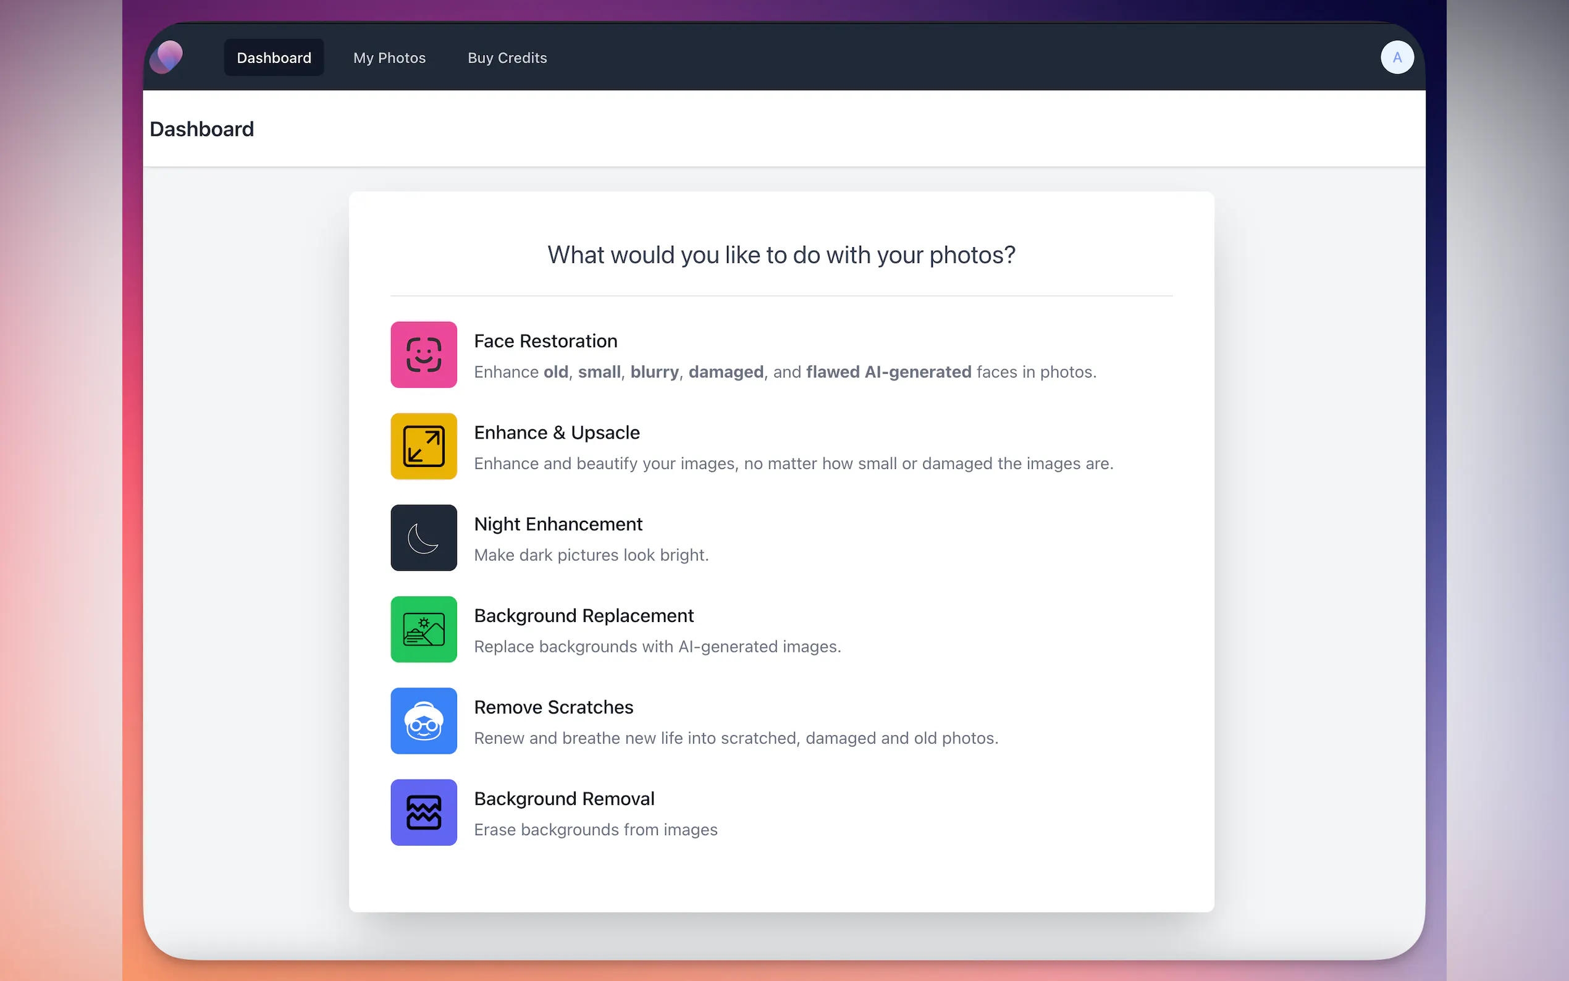Open the Background Replacement title link
Screen dimensions: 1569x981
click(x=584, y=616)
